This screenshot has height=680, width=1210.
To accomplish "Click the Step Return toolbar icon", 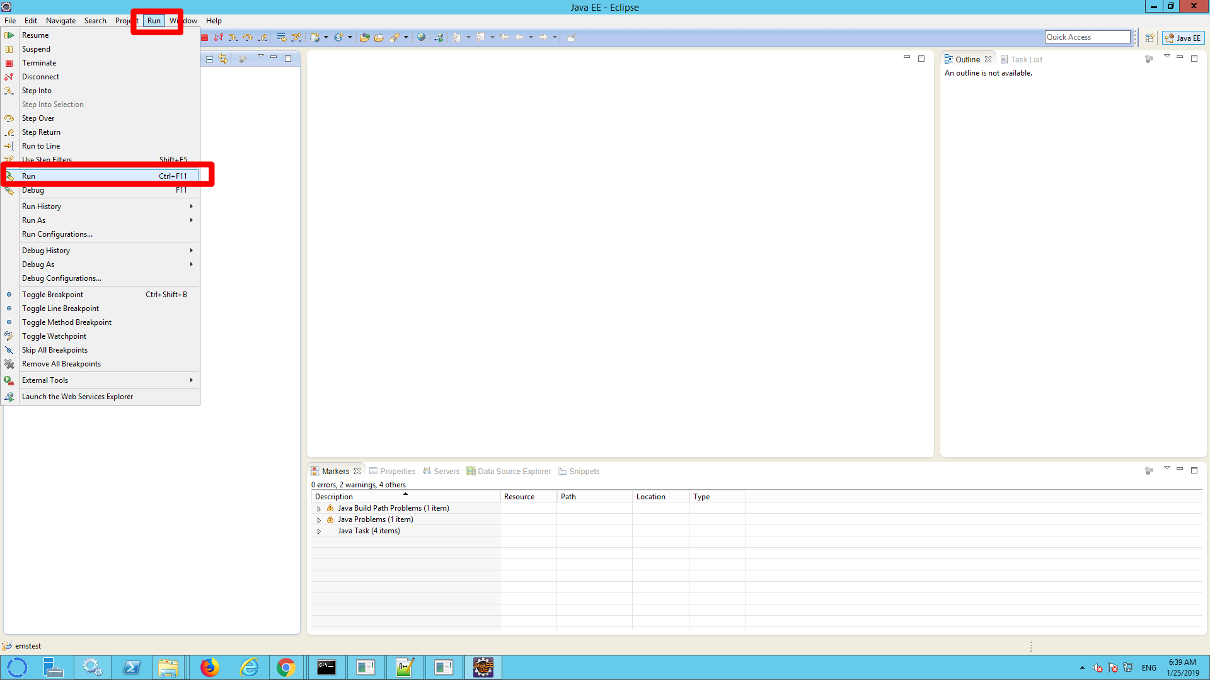I will [x=263, y=37].
